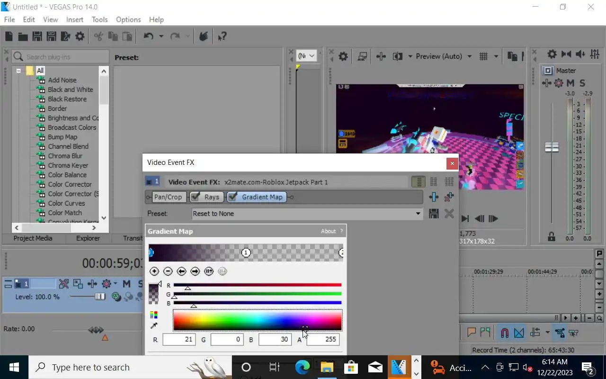606x379 pixels.
Task: Open split-screen view dropdown arrow in preview
Action: (410, 56)
